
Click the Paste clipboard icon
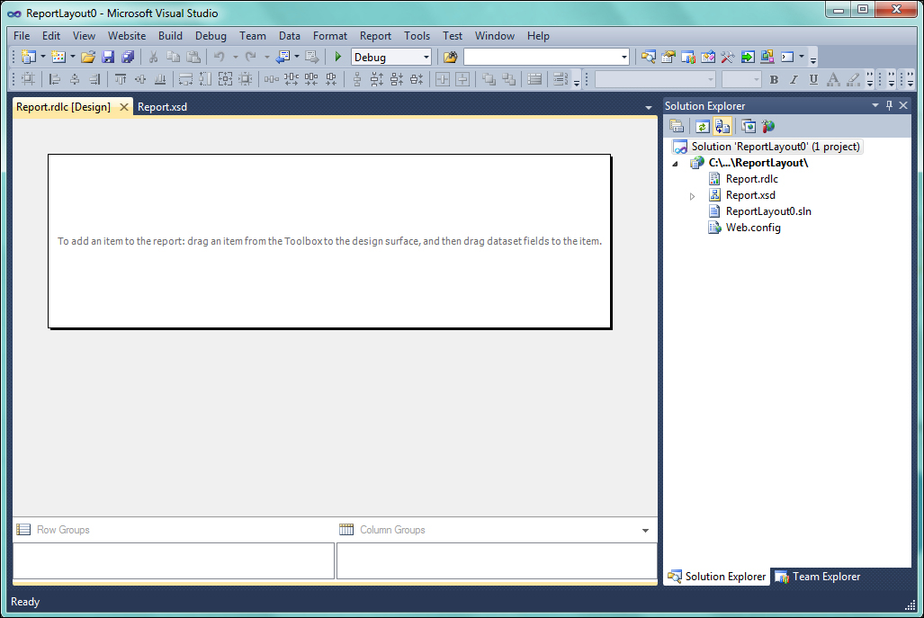pyautogui.click(x=193, y=57)
